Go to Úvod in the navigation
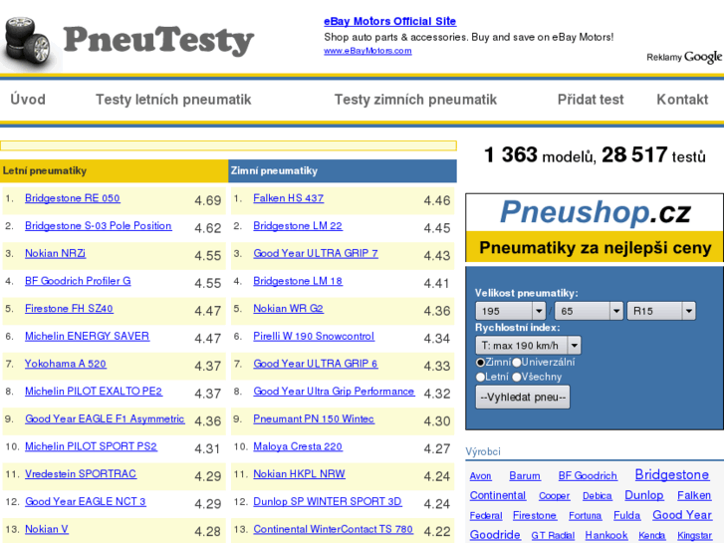 tap(28, 100)
